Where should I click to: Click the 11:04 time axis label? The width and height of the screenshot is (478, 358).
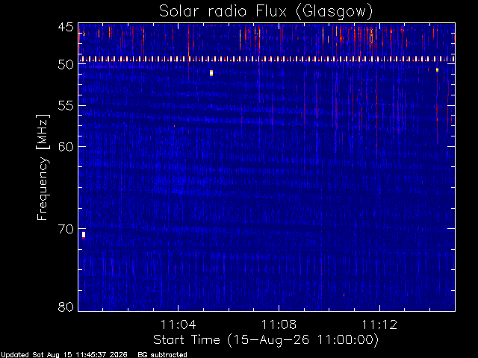tap(178, 324)
